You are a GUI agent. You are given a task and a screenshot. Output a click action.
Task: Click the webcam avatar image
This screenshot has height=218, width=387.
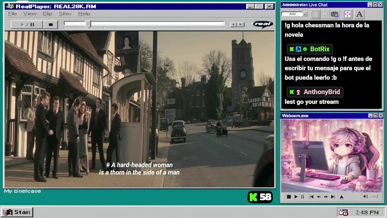pos(332,156)
